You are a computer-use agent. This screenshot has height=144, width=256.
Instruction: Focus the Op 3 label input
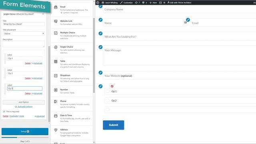click(x=25, y=88)
